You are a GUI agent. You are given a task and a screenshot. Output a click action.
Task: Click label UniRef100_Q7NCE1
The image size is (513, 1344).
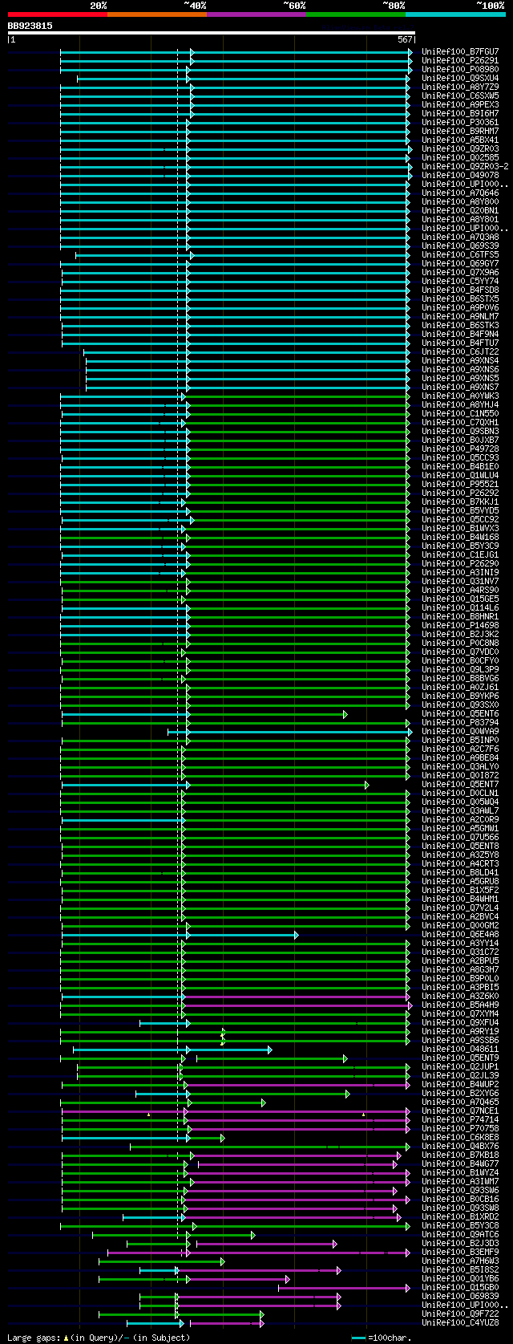pos(460,1111)
